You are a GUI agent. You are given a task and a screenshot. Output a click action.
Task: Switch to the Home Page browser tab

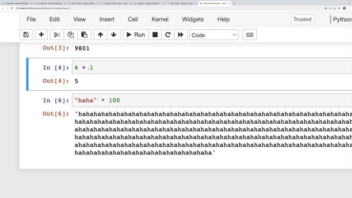click(x=182, y=3)
